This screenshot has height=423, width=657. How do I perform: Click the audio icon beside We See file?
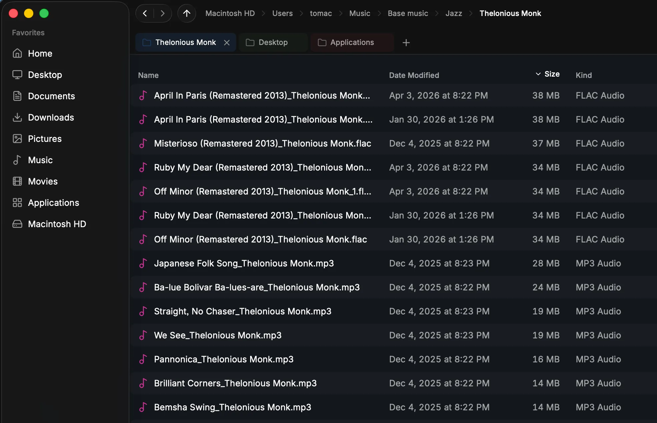coord(143,335)
